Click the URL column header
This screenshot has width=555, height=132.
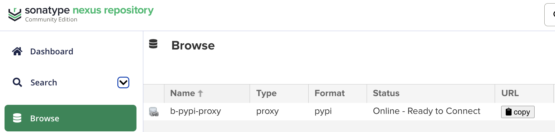[510, 93]
